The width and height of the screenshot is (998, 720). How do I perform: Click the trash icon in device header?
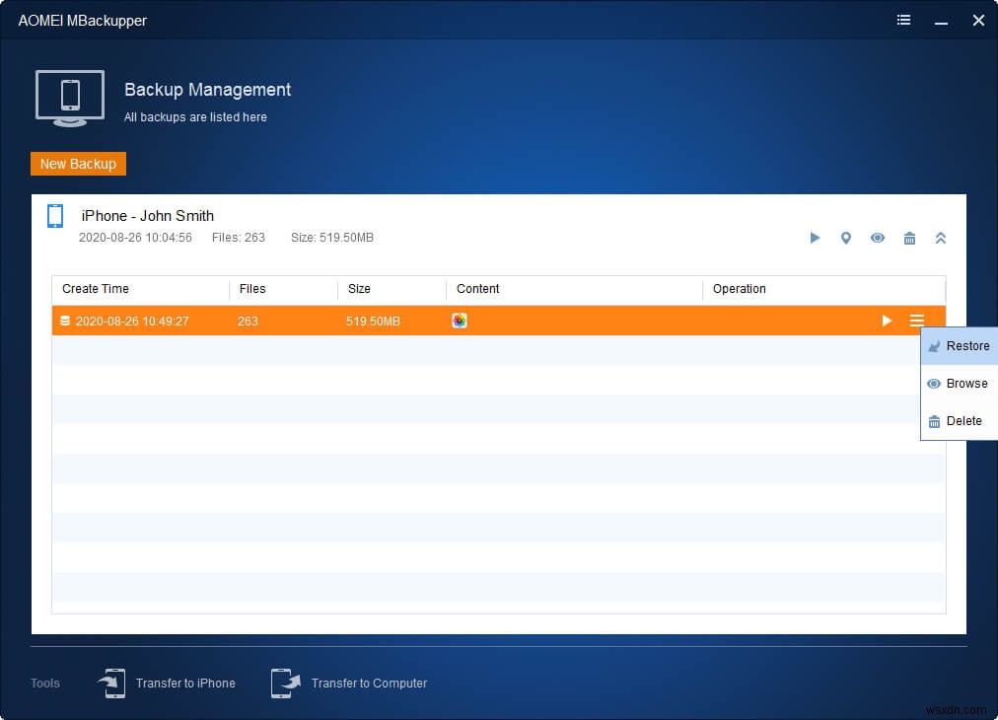pos(909,238)
